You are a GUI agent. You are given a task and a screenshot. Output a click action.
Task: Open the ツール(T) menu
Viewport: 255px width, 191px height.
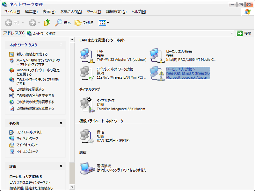[x=94, y=12]
